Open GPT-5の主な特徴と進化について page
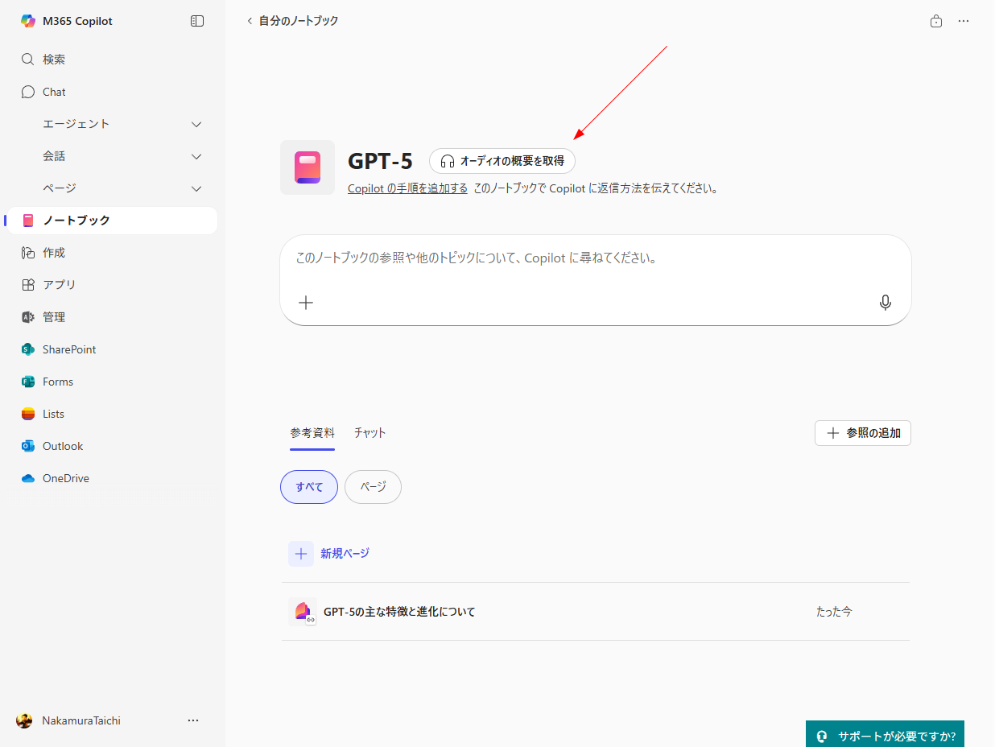 [x=399, y=612]
